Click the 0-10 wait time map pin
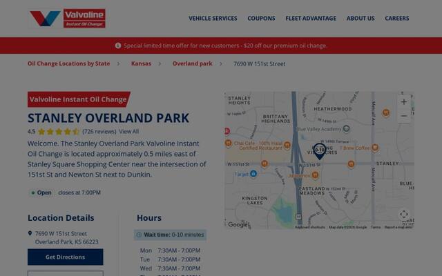The width and height of the screenshot is (442, 276). [x=320, y=151]
